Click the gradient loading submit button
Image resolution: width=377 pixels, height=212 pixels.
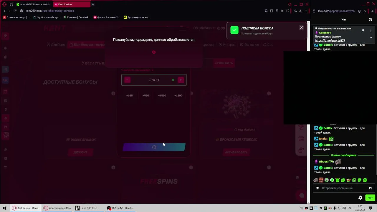click(x=154, y=147)
